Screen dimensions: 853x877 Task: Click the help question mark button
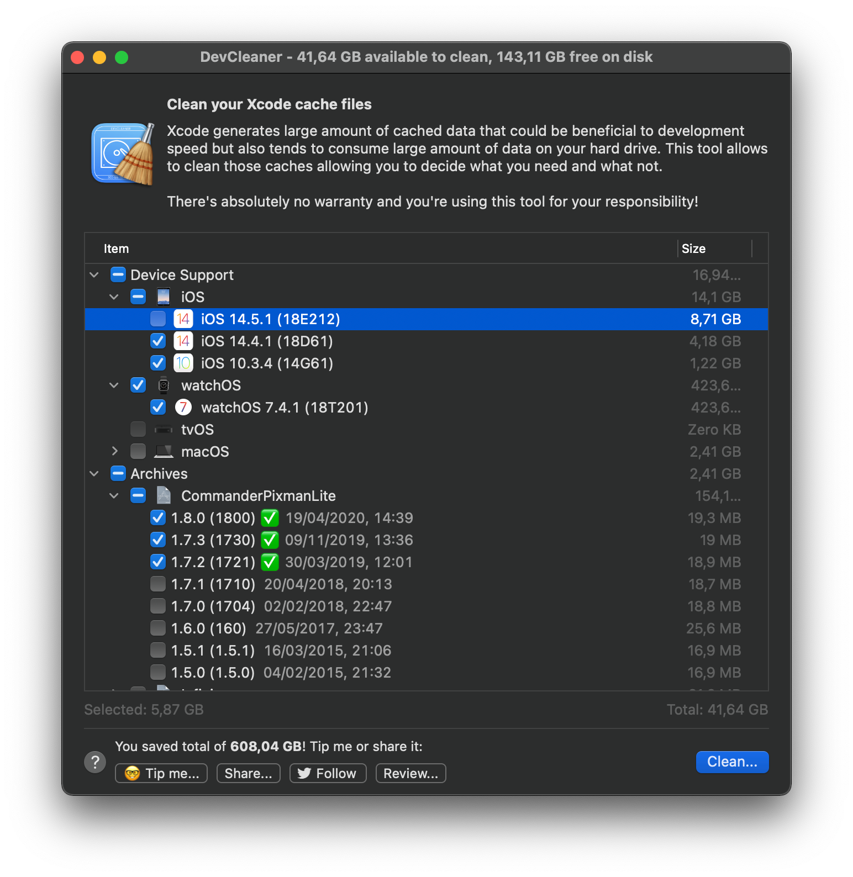point(95,762)
